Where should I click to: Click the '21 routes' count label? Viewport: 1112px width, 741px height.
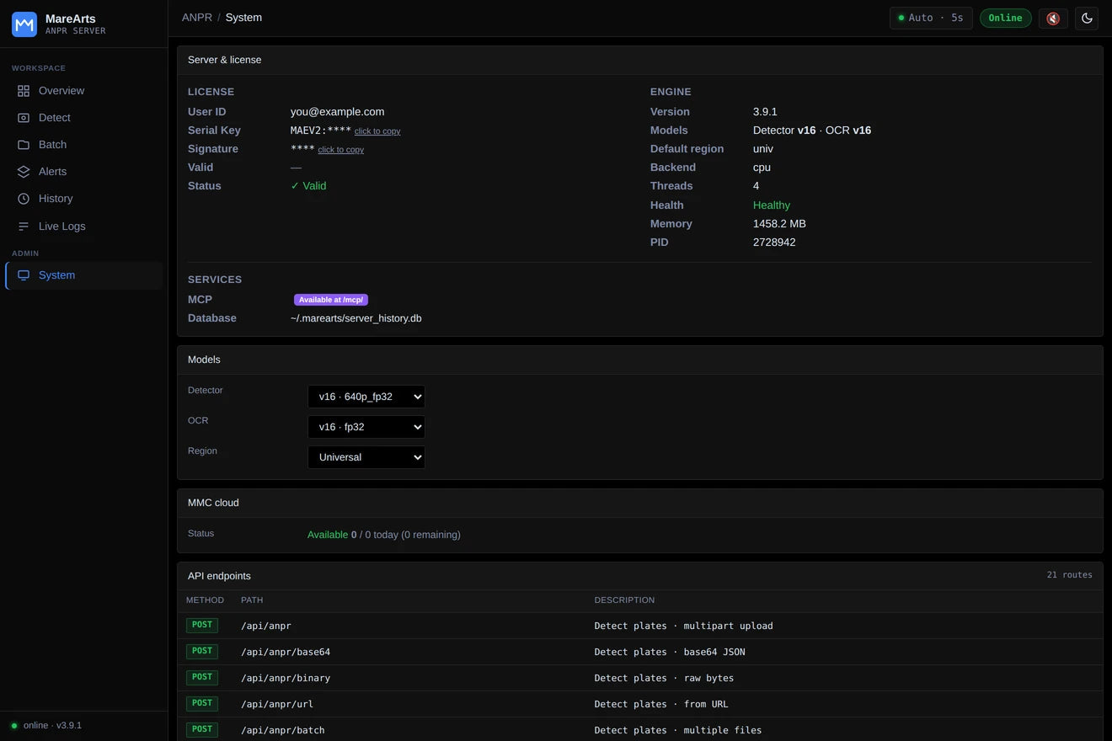(1070, 575)
